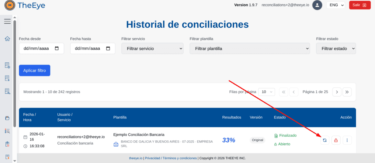Open the Filtrar servicio dropdown
This screenshot has height=163, width=375.
point(152,48)
